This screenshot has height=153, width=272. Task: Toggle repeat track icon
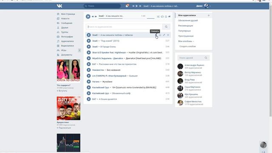click(162, 17)
